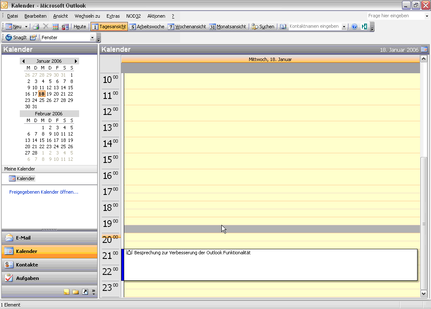Configure navigation buttons chevron
The width and height of the screenshot is (431, 309).
pos(93,292)
